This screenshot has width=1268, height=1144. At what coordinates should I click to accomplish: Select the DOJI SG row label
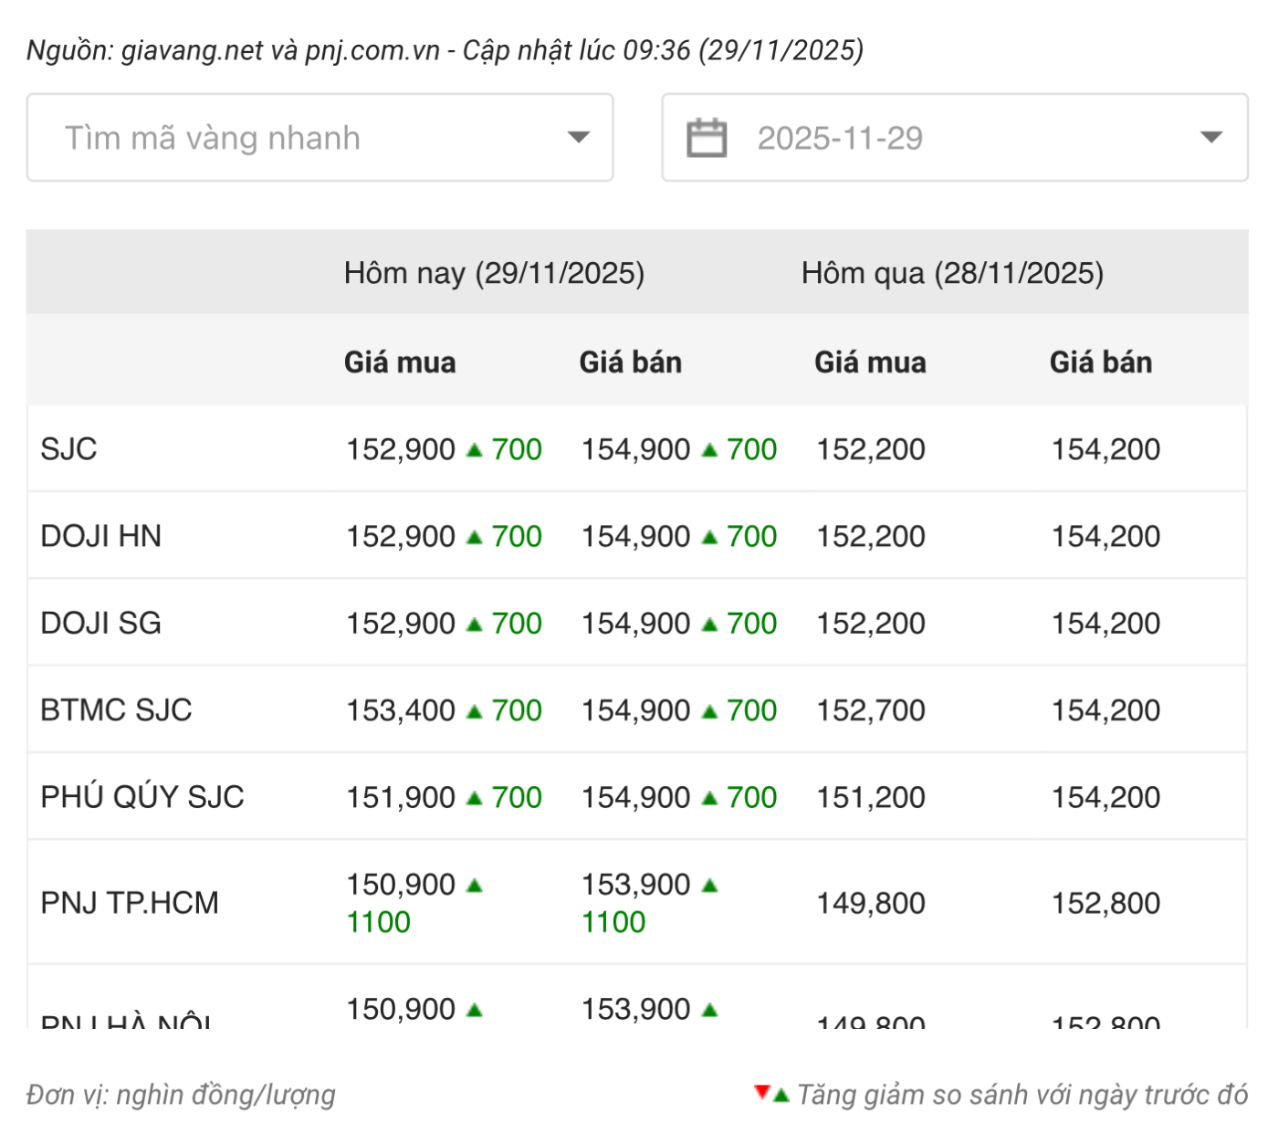click(100, 624)
